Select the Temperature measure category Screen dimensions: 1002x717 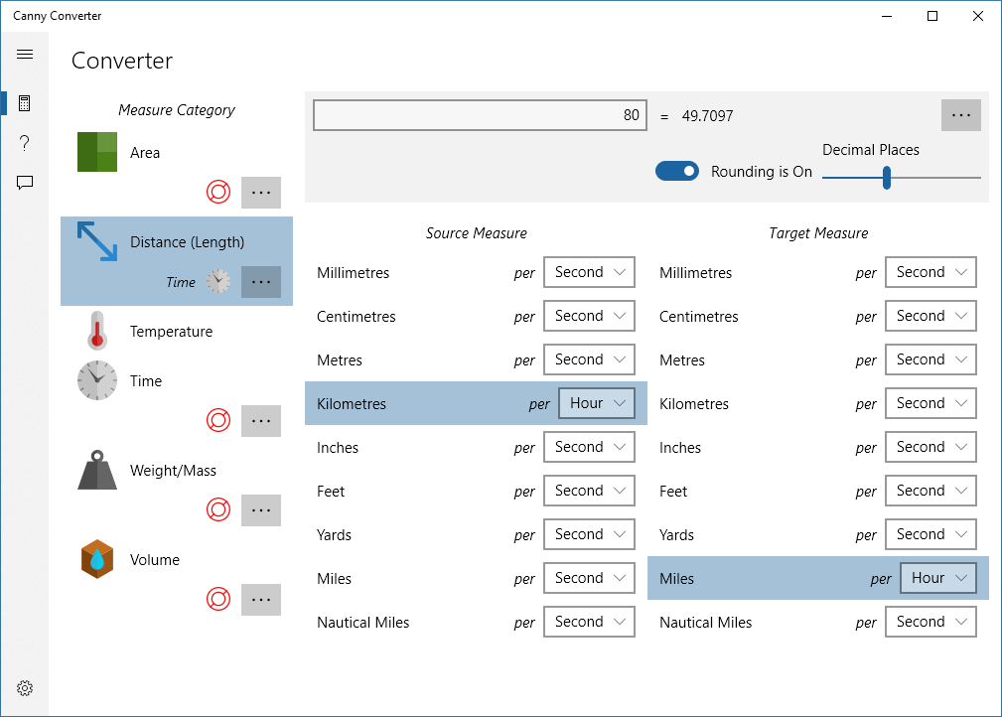[171, 332]
